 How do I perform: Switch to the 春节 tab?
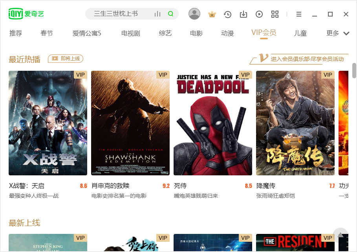pyautogui.click(x=46, y=33)
